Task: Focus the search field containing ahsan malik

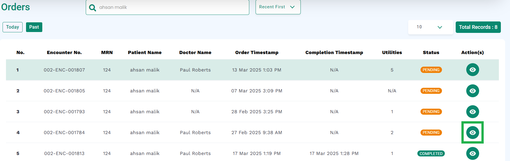Action: [168, 7]
